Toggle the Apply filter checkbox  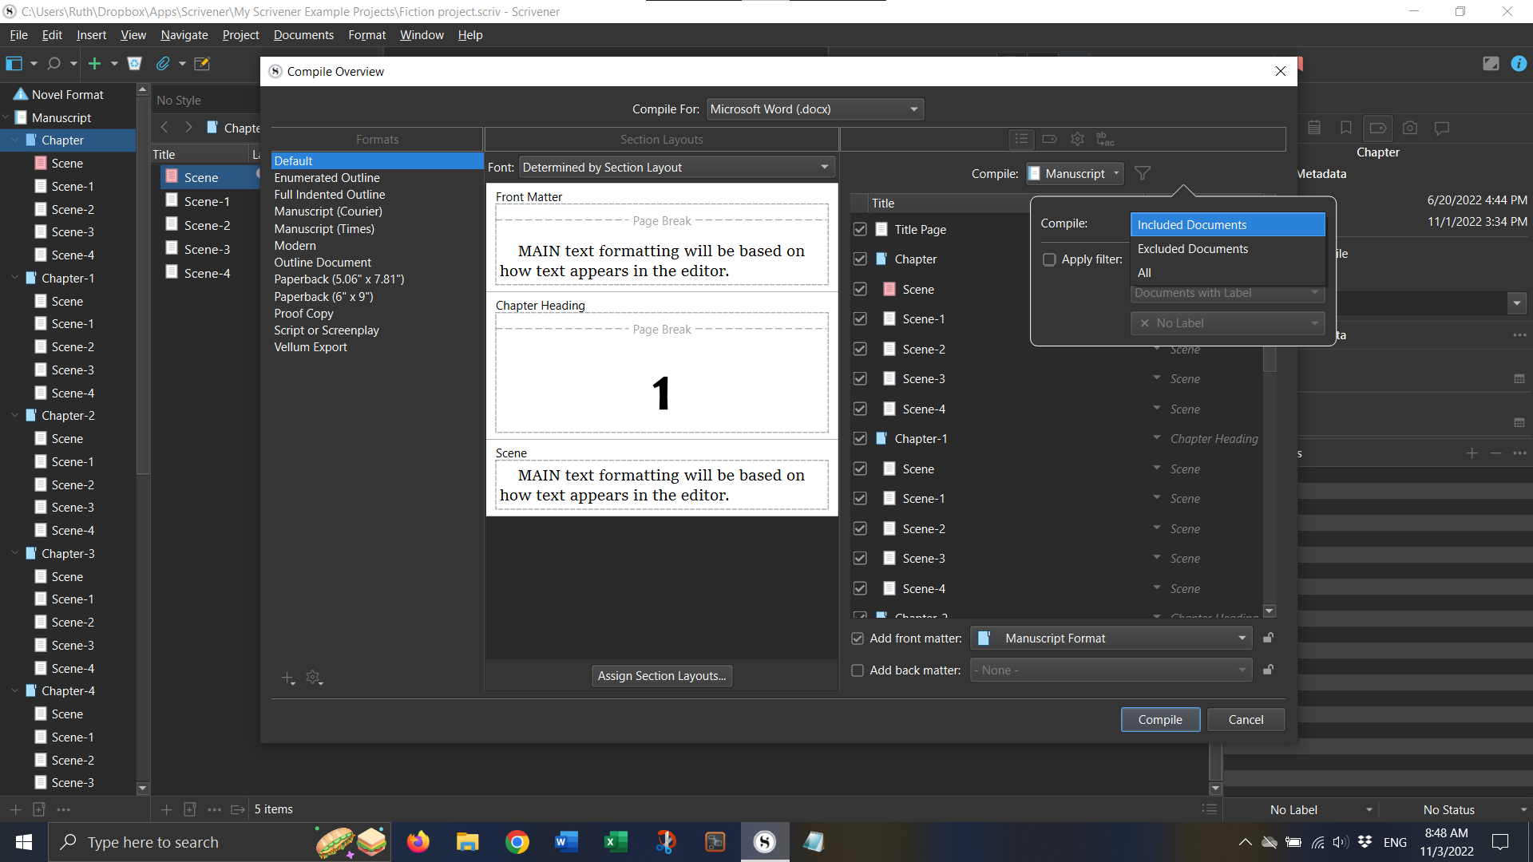(x=1049, y=259)
